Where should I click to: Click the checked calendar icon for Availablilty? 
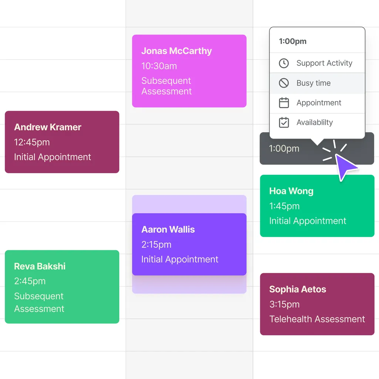pos(284,123)
